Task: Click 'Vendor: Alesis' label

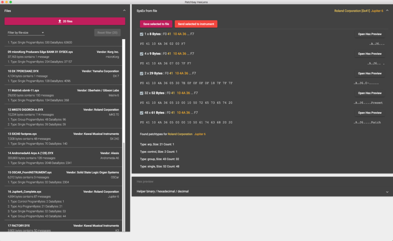Action: (109, 153)
